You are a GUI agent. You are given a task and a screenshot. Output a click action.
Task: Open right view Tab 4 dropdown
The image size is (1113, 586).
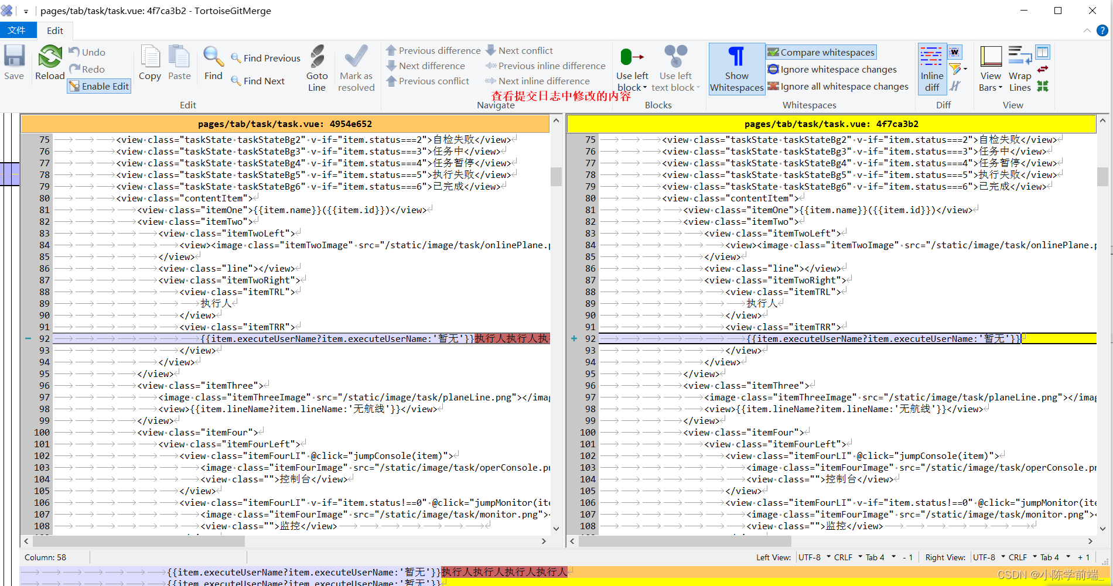coord(1056,557)
